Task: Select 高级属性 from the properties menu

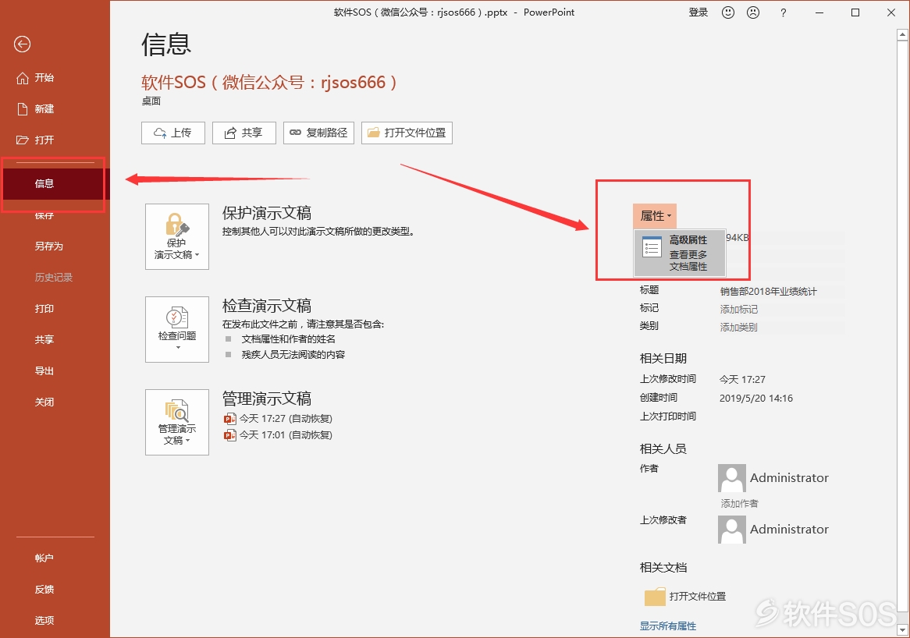Action: (680, 253)
